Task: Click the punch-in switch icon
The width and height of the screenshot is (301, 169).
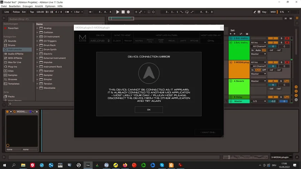Action: click(x=181, y=12)
